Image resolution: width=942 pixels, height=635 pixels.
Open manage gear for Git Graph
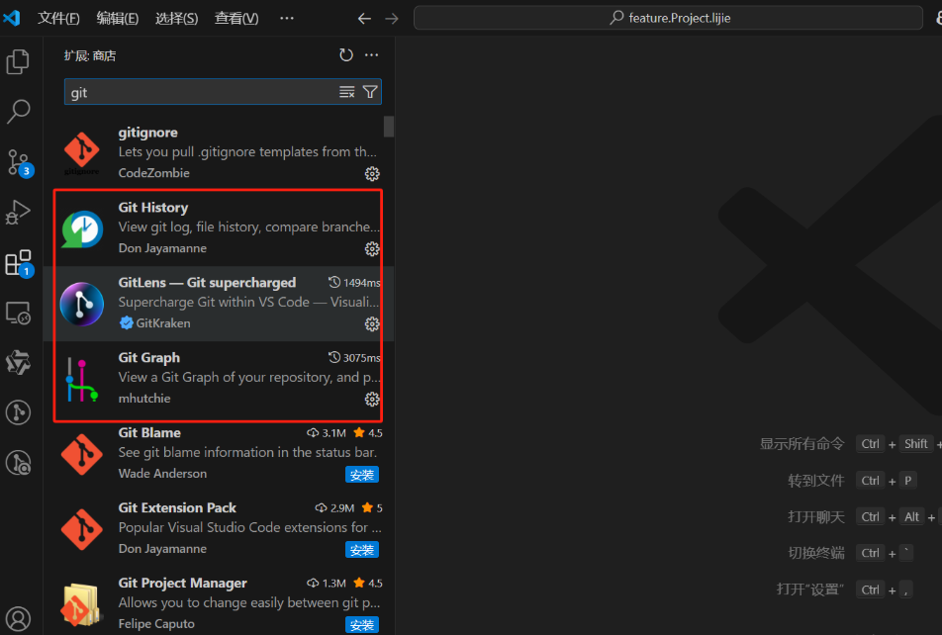click(372, 399)
